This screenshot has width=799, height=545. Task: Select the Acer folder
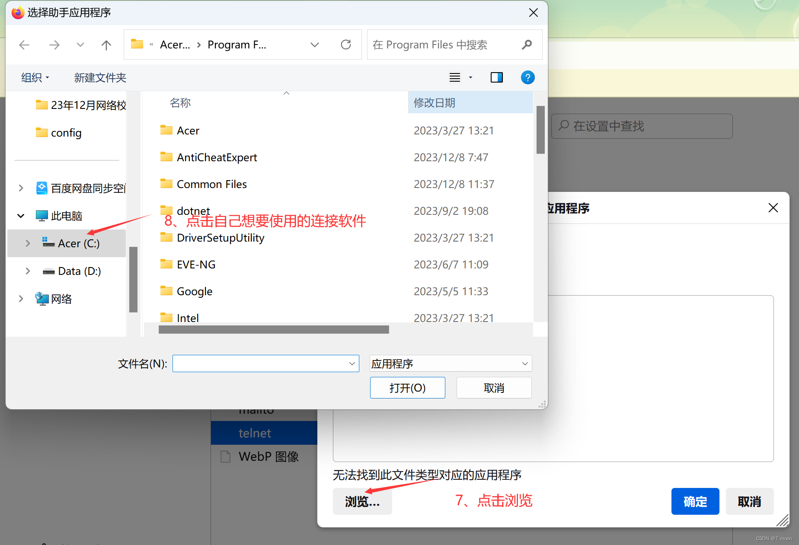pyautogui.click(x=188, y=131)
